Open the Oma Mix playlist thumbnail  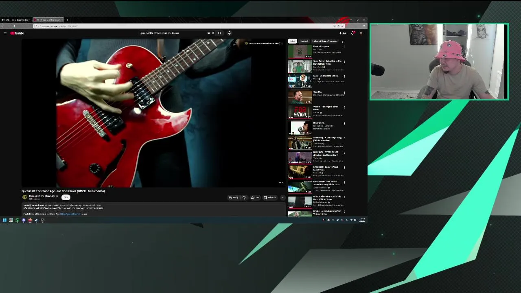coord(300,97)
